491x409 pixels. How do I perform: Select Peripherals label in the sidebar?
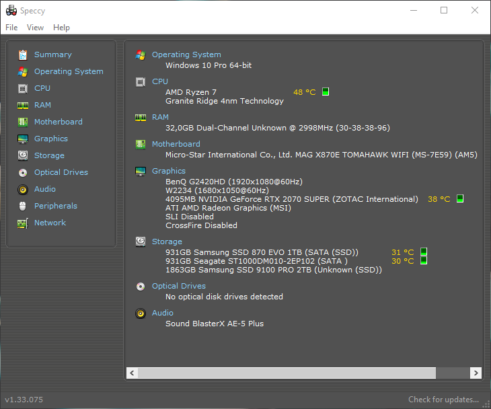(55, 206)
